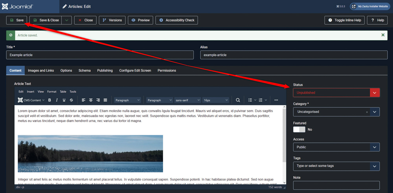The image size is (393, 193).
Task: Open article Versions
Action: (112, 20)
